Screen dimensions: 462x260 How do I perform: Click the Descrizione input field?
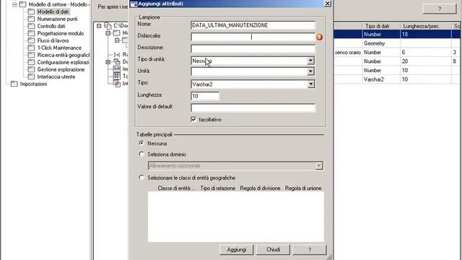tap(253, 48)
